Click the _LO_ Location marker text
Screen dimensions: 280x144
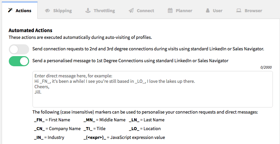[x=145, y=129]
